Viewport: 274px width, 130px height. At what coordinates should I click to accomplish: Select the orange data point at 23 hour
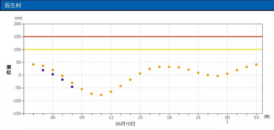(x=218, y=76)
